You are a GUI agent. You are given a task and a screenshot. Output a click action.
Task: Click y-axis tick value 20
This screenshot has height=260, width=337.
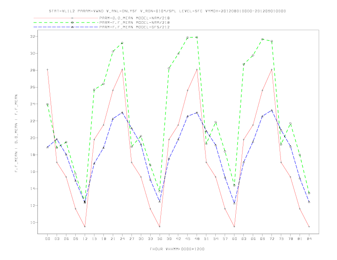pyautogui.click(x=32, y=138)
